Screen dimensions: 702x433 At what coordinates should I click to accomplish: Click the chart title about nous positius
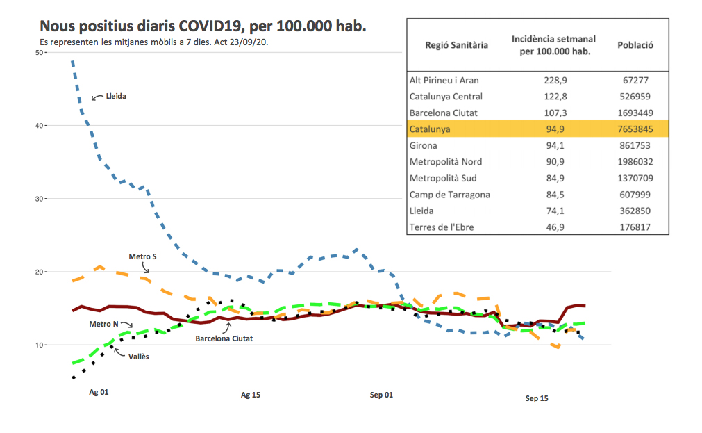[202, 26]
